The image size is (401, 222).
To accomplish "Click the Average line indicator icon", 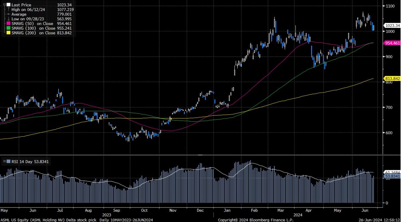I will (9, 14).
